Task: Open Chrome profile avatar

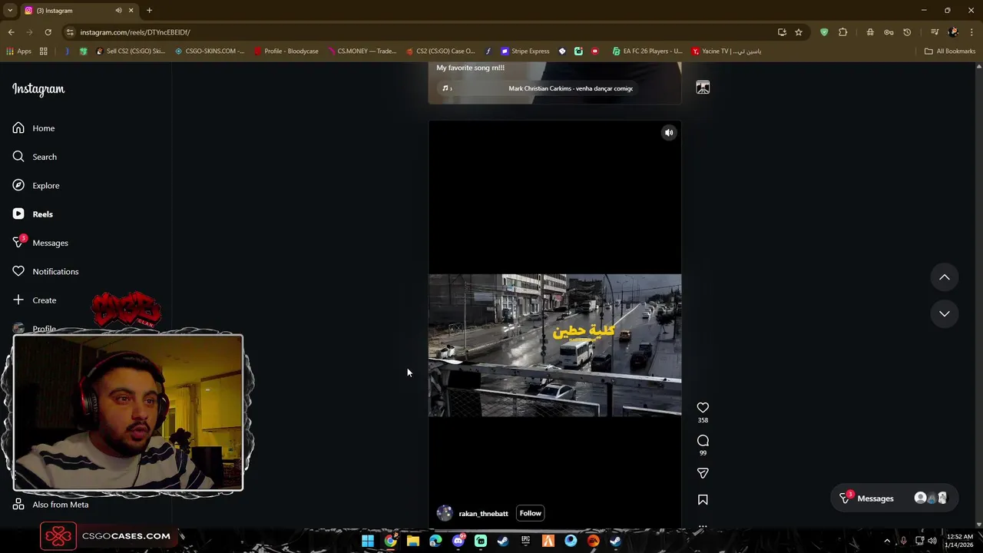Action: (953, 32)
